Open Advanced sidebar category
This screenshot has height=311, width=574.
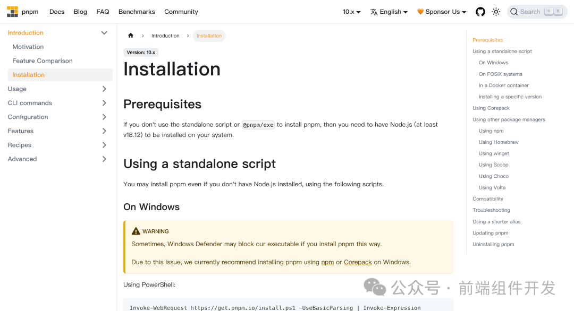coord(22,159)
